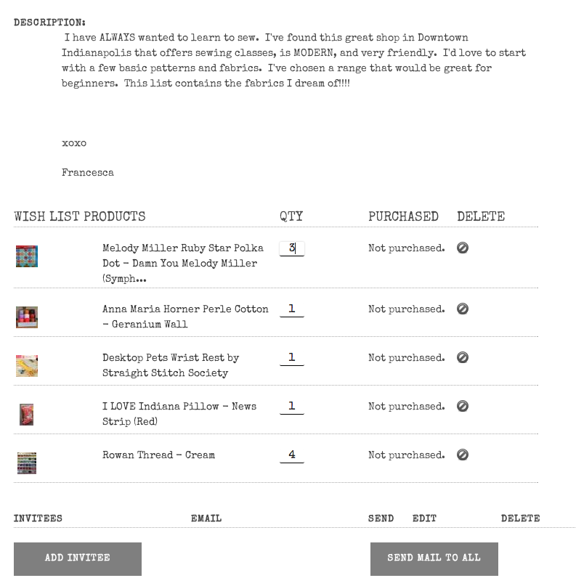Screen dimensions: 576x586
Task: Click the Rowan Thread quantity field
Action: pyautogui.click(x=291, y=455)
